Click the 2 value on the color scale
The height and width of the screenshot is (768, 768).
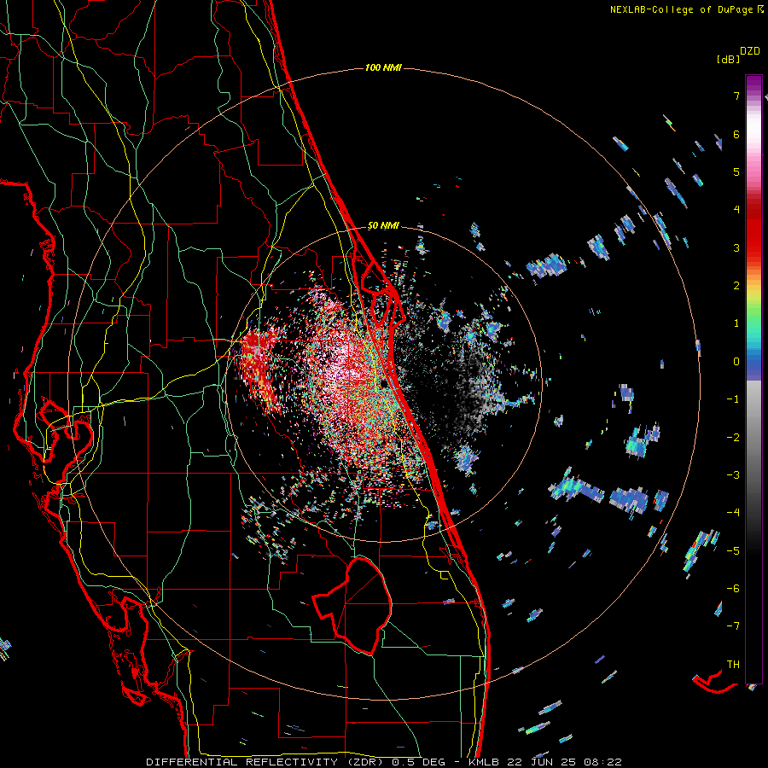736,286
